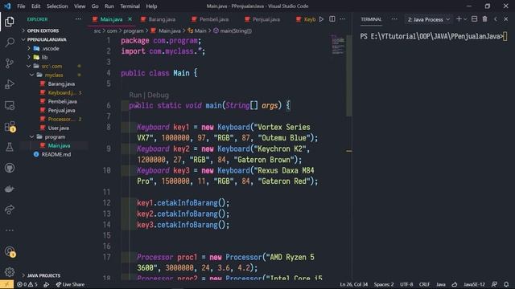Open the Run and Debug view
This screenshot has height=289, width=515.
click(10, 84)
